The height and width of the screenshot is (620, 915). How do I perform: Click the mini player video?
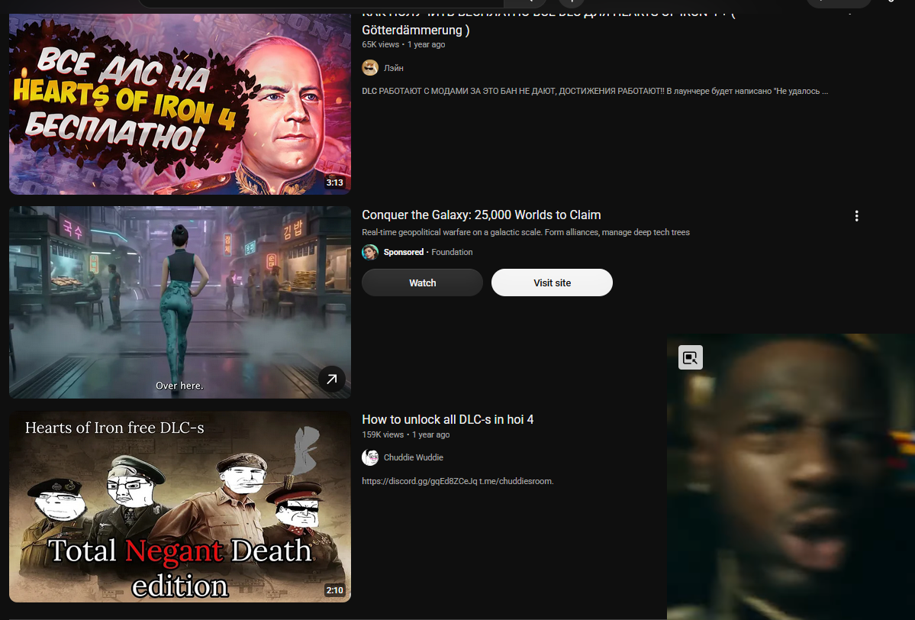791,476
